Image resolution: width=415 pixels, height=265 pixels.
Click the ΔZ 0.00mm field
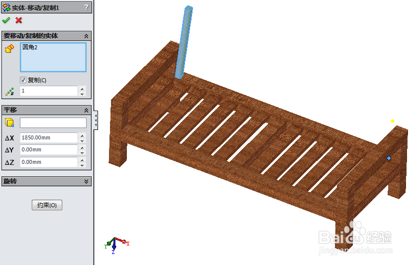(49, 162)
